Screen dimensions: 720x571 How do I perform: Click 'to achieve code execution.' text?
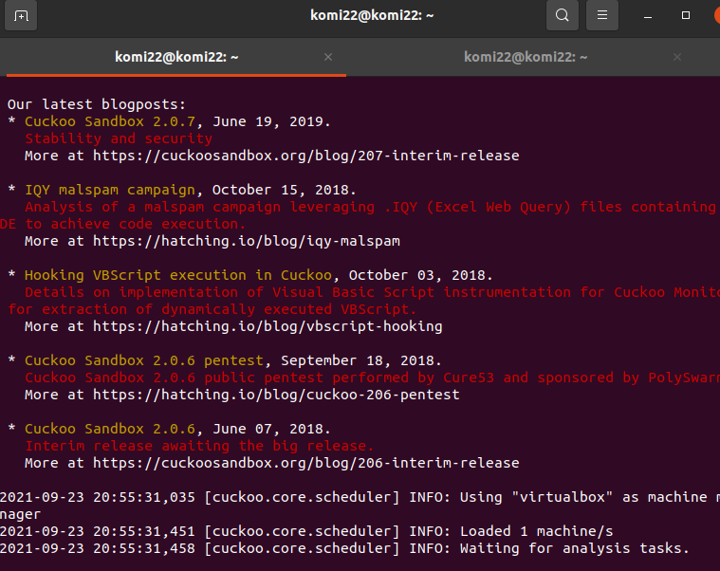point(136,224)
